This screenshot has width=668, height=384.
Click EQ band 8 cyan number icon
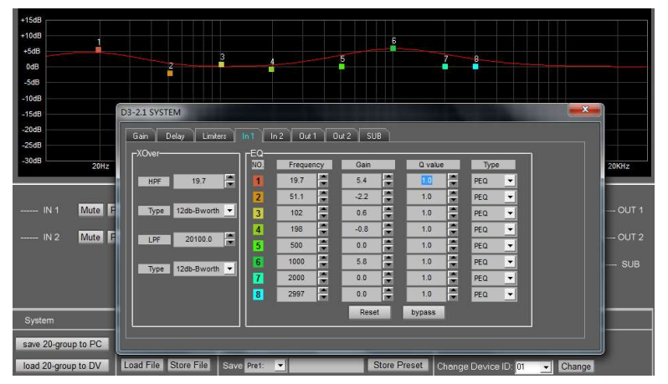tap(259, 294)
